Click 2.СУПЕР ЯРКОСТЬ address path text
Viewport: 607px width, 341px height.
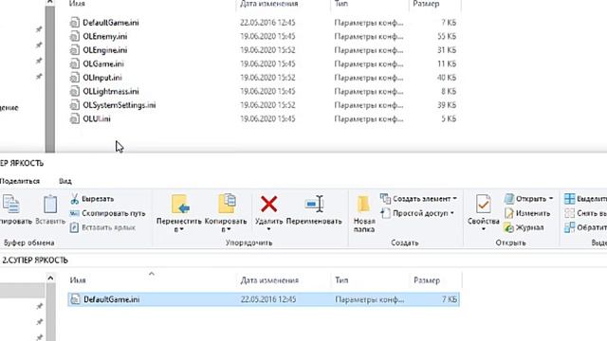(x=35, y=260)
